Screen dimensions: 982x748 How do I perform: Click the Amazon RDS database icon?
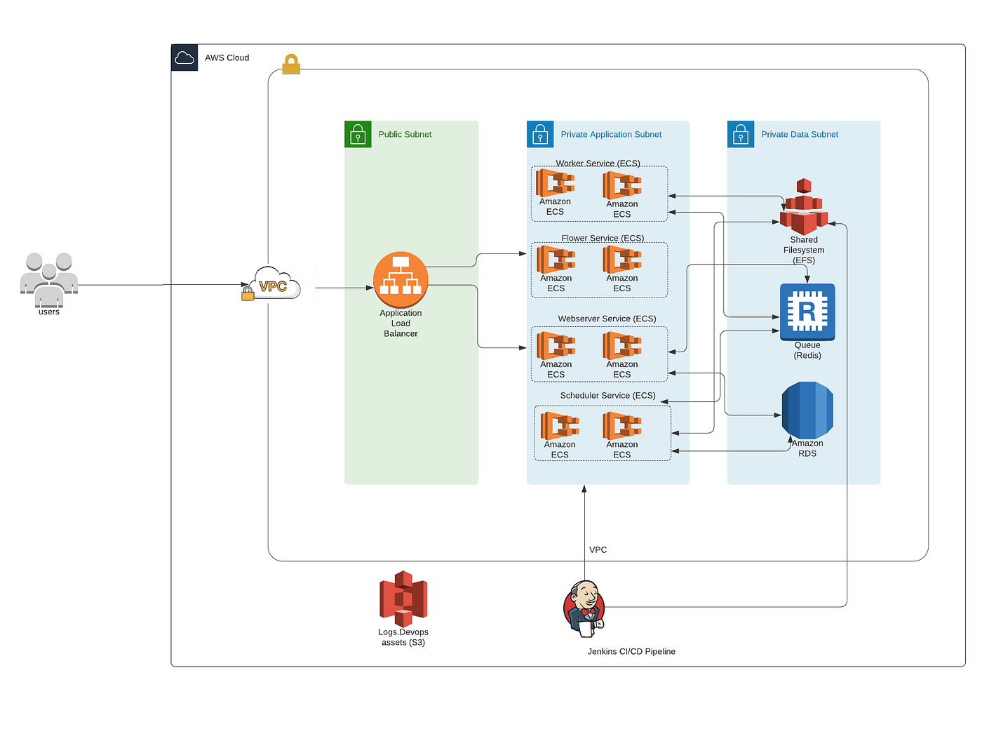(807, 410)
